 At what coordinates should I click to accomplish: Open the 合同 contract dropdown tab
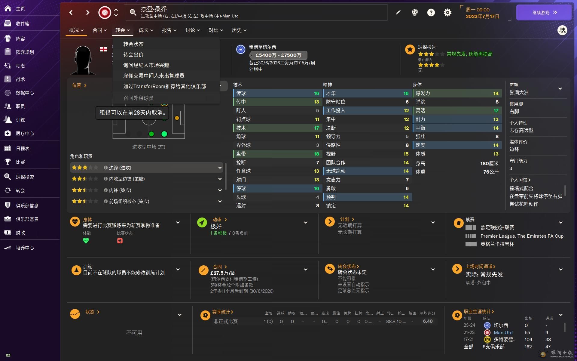click(99, 30)
